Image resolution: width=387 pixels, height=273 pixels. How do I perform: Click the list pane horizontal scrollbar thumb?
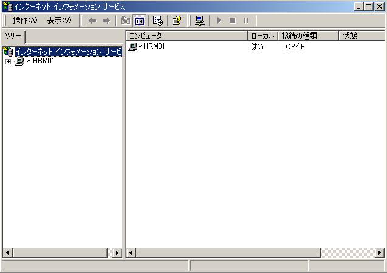[228, 253]
